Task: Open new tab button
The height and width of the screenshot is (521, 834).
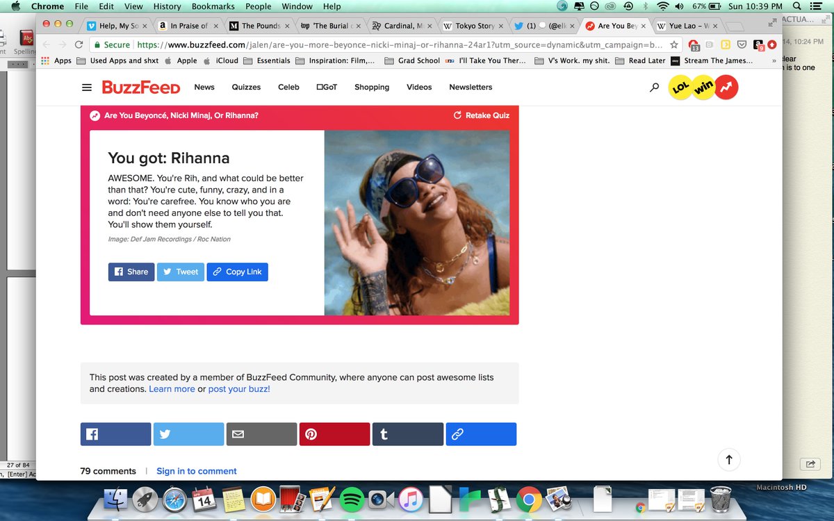Action: click(735, 26)
